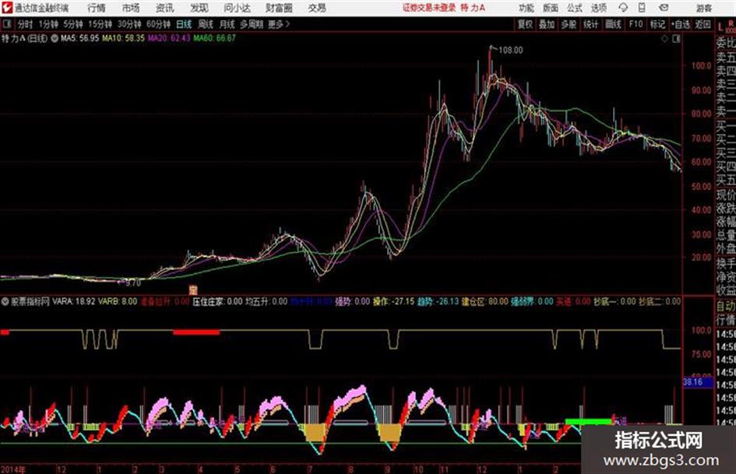The image size is (736, 474).
Task: Click the 9.70 low price marker
Action: click(133, 283)
